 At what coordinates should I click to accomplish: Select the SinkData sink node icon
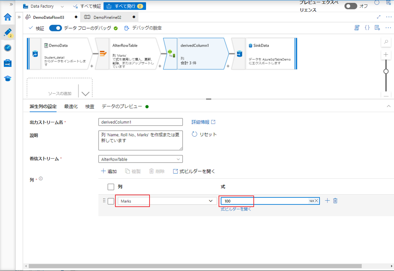239,54
